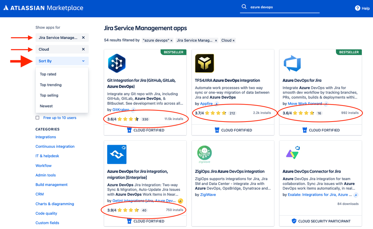Choose Top trending from sort menu
The image size is (373, 229).
[51, 85]
